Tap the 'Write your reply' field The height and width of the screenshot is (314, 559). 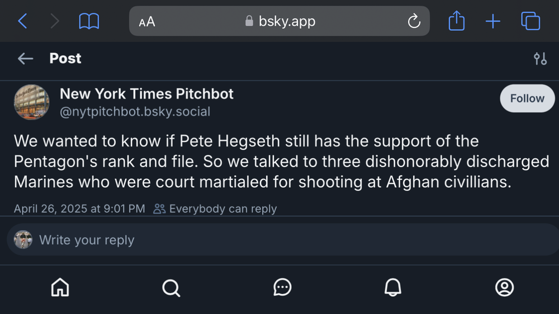279,240
